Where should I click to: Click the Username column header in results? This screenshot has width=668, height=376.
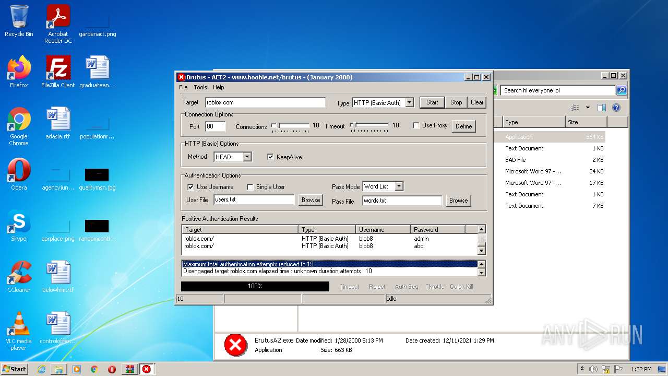tap(383, 229)
